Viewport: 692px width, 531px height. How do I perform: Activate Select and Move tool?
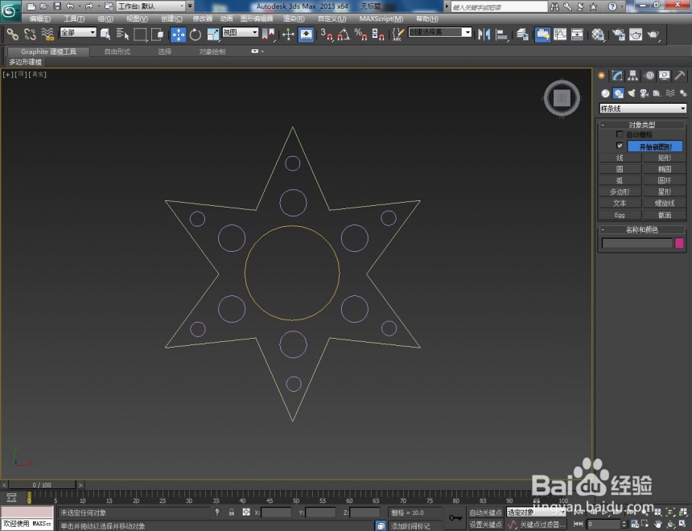tap(179, 34)
